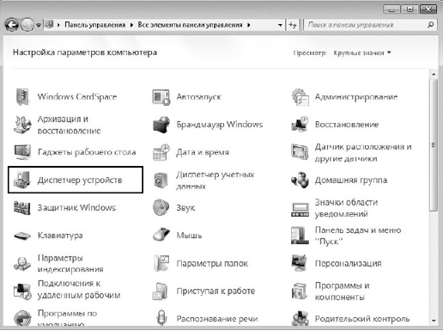Open the Защитник Windows wall icon

pos(21,208)
